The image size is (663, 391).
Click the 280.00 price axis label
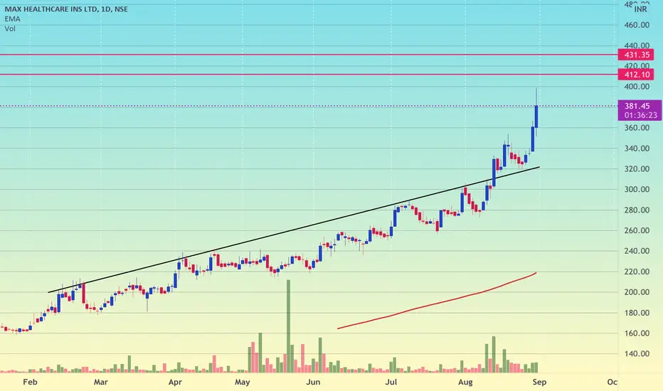click(637, 210)
